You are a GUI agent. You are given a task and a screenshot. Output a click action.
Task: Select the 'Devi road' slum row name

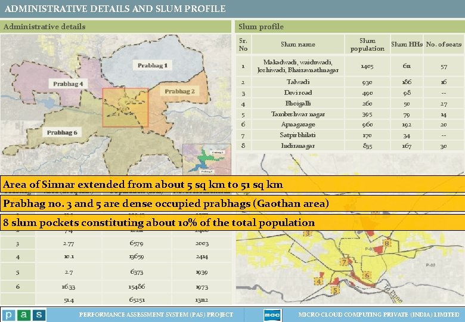coord(298,92)
